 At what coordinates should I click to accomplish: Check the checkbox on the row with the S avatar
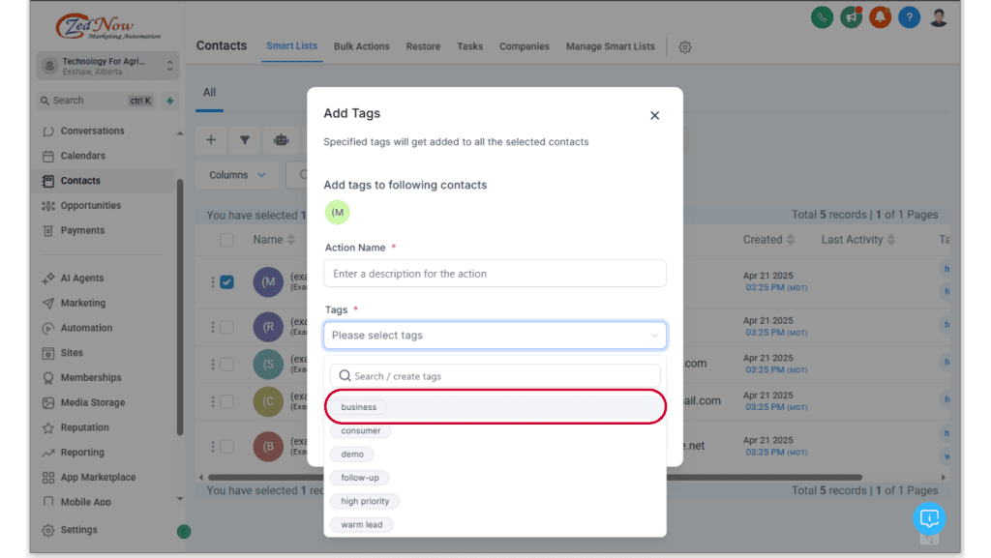[x=228, y=363]
